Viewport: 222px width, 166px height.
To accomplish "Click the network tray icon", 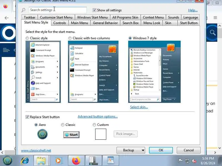I will pyautogui.click(x=187, y=161).
